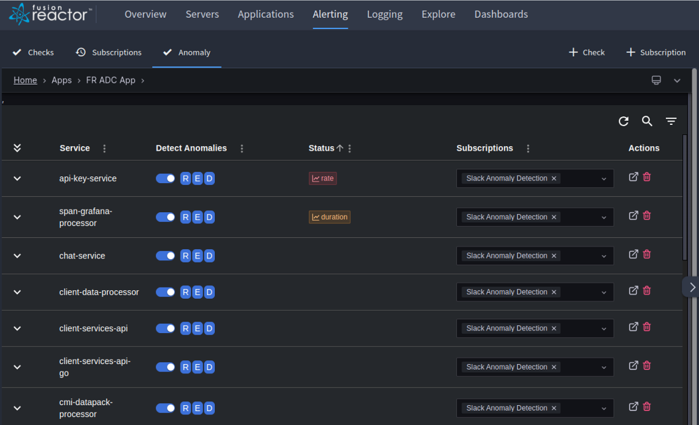Delete the api-key-service row with trash icon

point(647,177)
